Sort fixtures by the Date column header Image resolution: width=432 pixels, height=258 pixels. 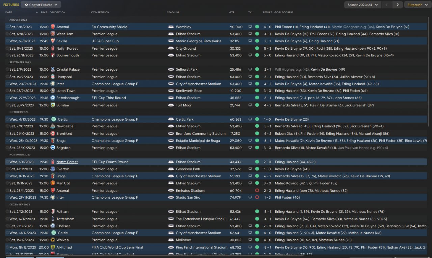9,12
